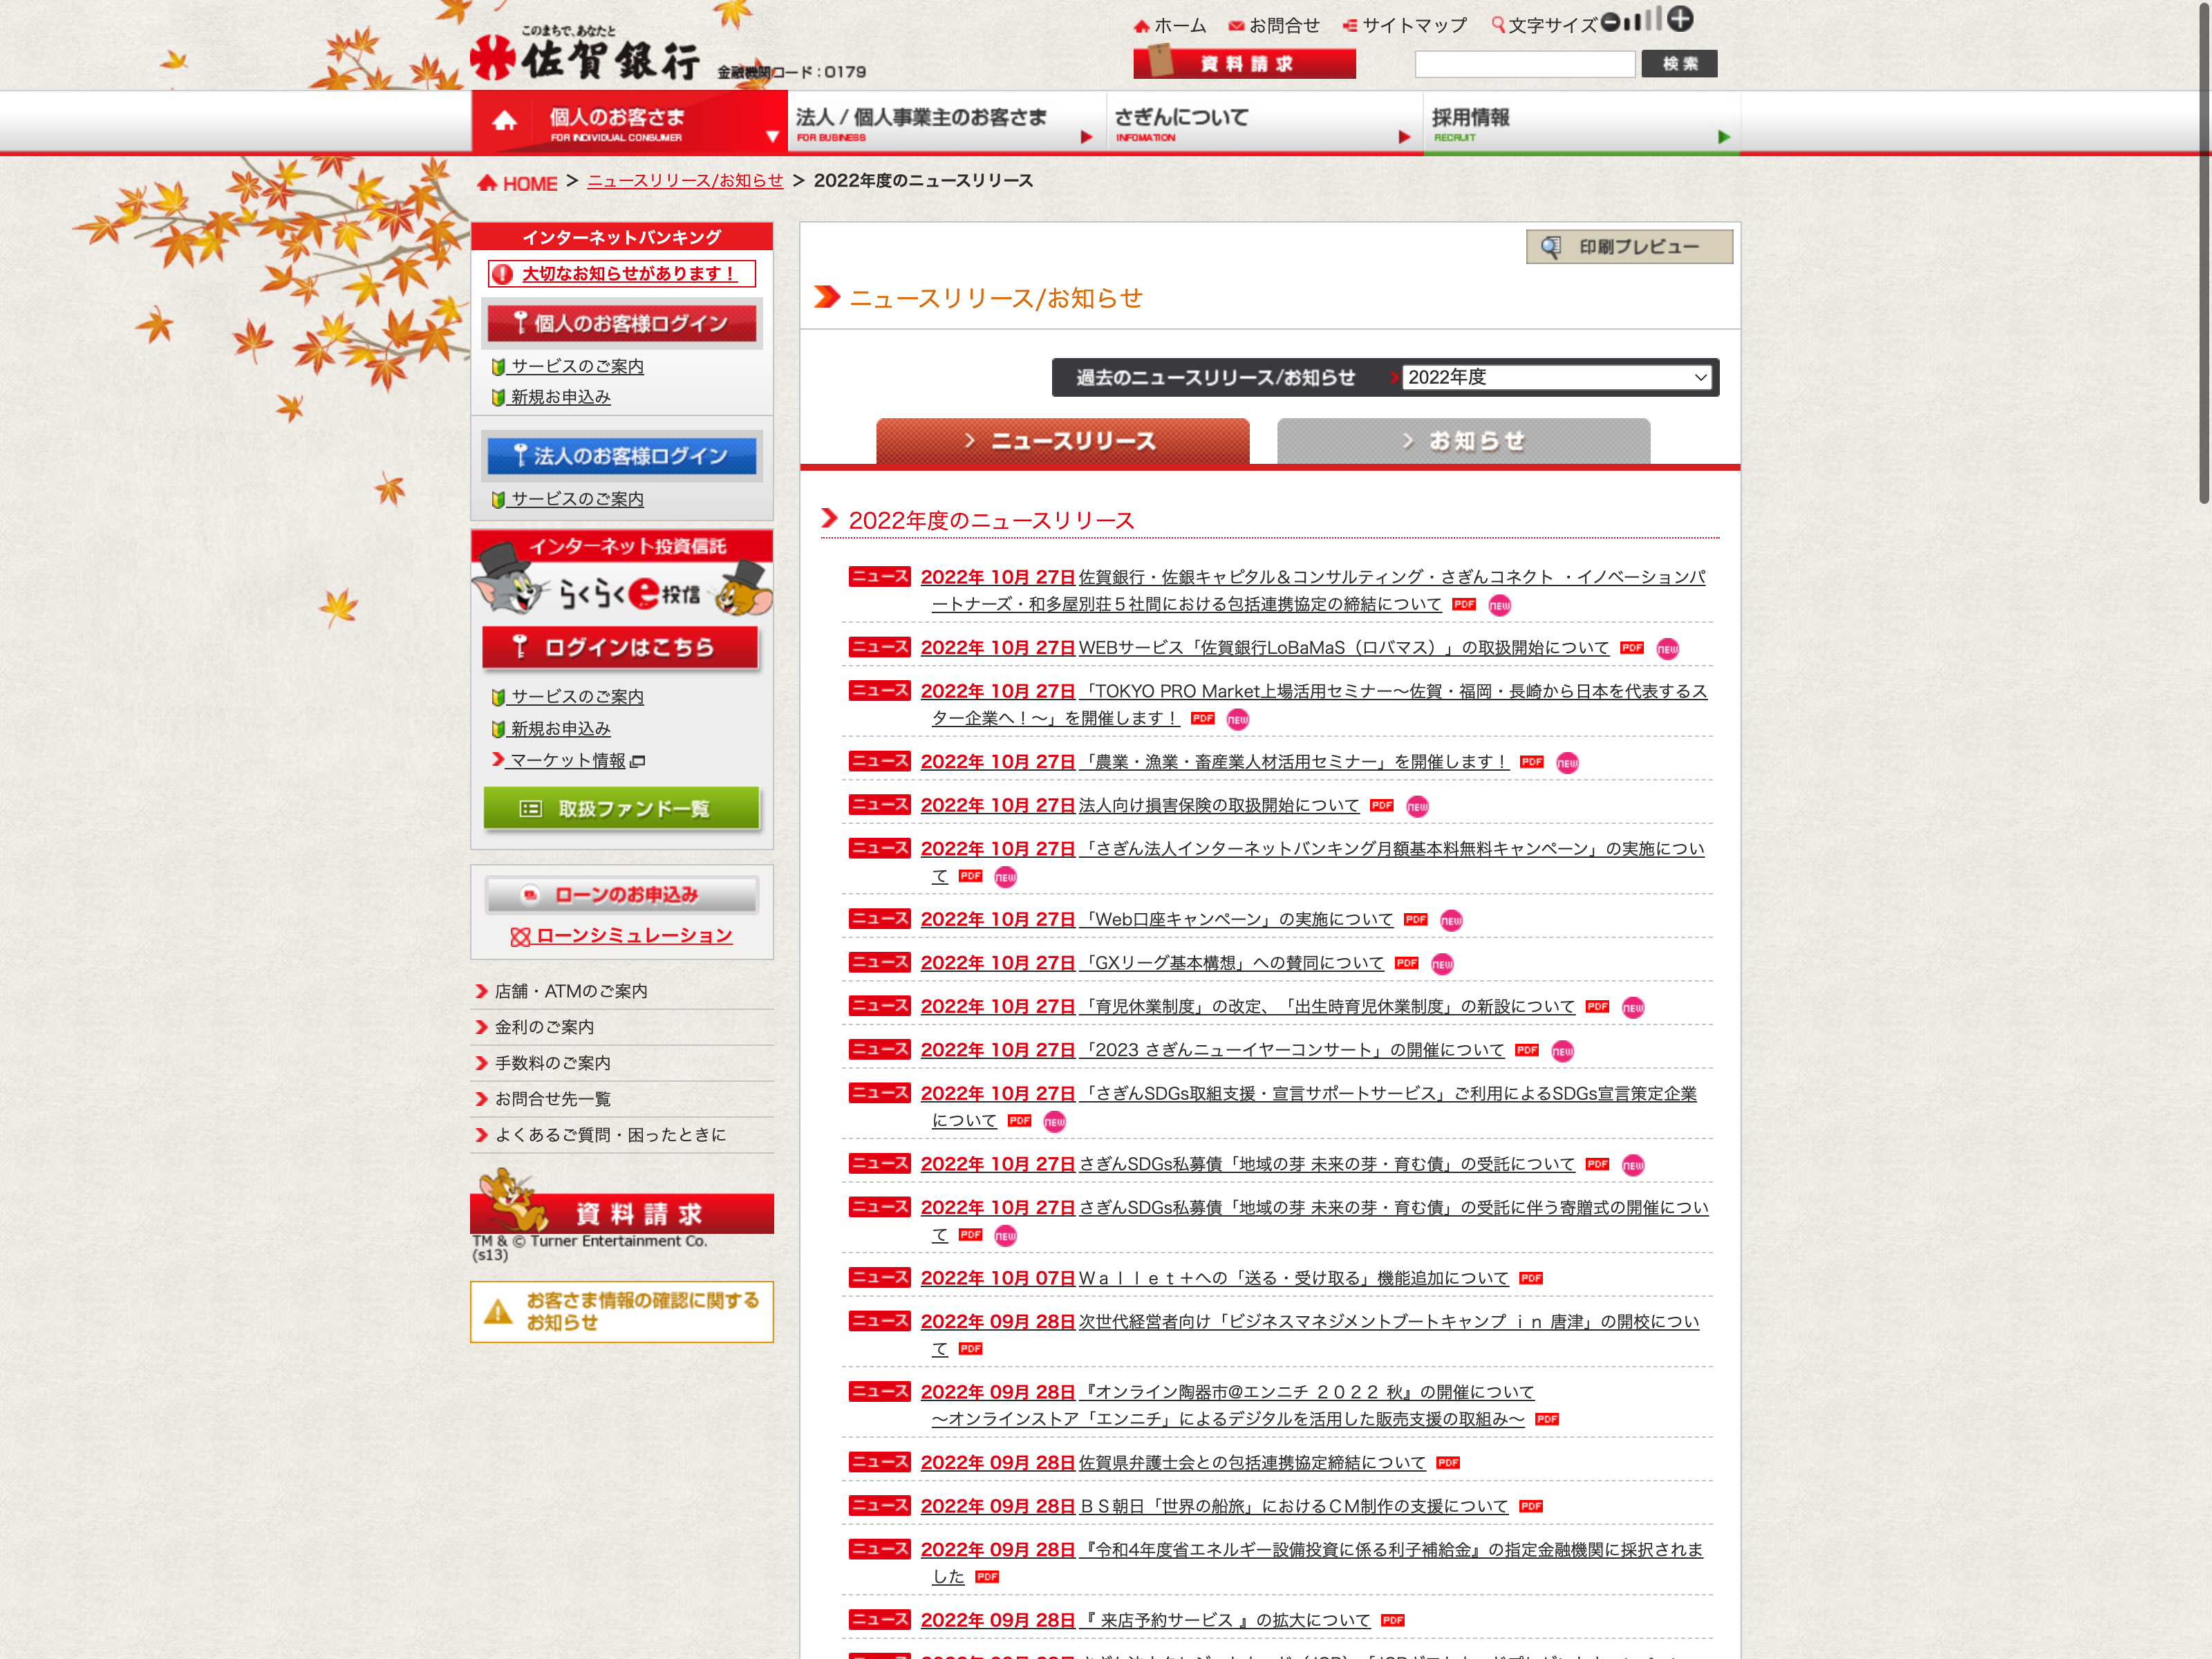The image size is (2212, 1659).
Task: Expand 法人/個人事業主のお客さま menu arrow
Action: pyautogui.click(x=1086, y=137)
